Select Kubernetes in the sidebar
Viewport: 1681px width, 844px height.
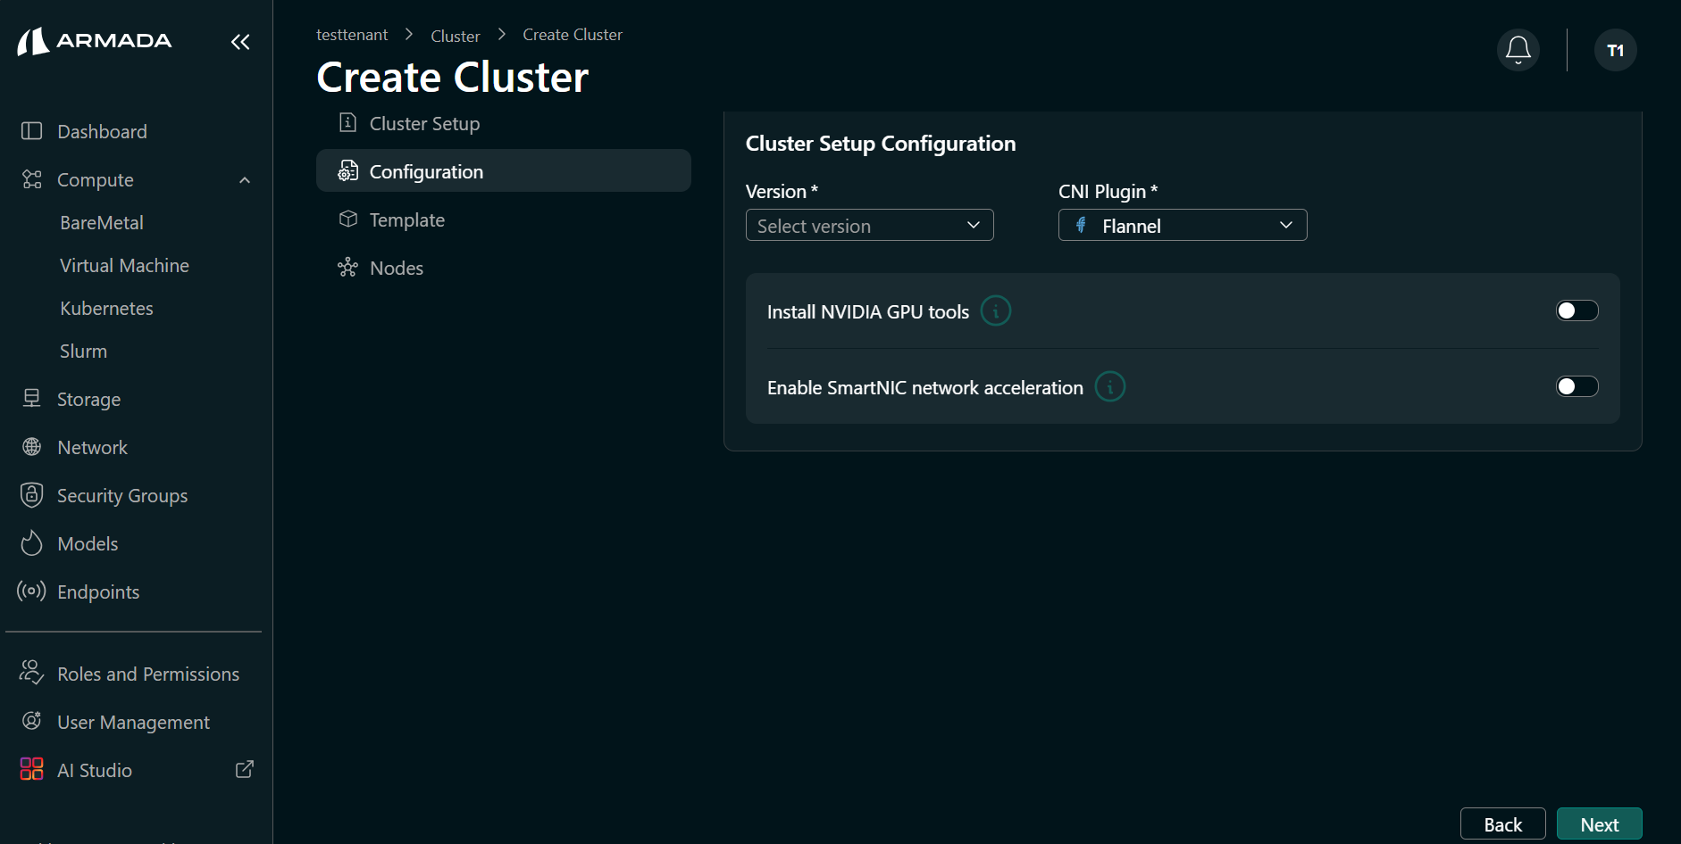tap(106, 308)
